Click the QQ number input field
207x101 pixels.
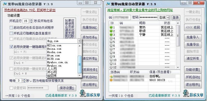point(121,18)
